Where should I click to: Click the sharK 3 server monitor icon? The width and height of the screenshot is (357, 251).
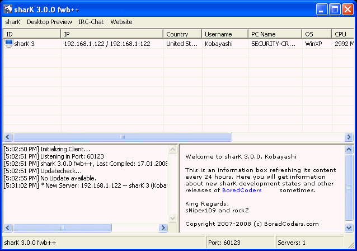[8, 44]
